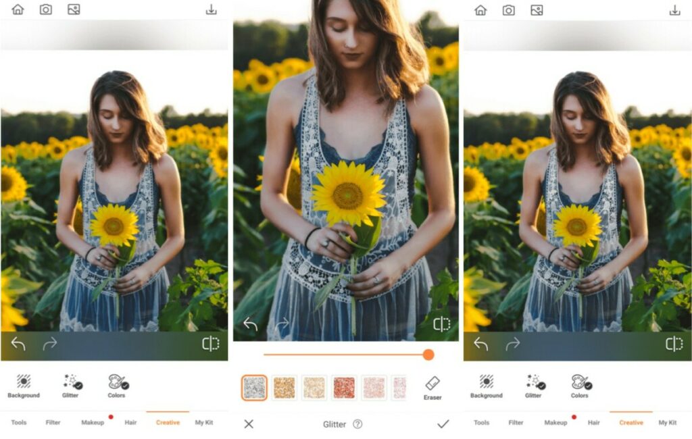Select the Eraser tool
Viewport: 692px width, 439px height.
tap(432, 388)
